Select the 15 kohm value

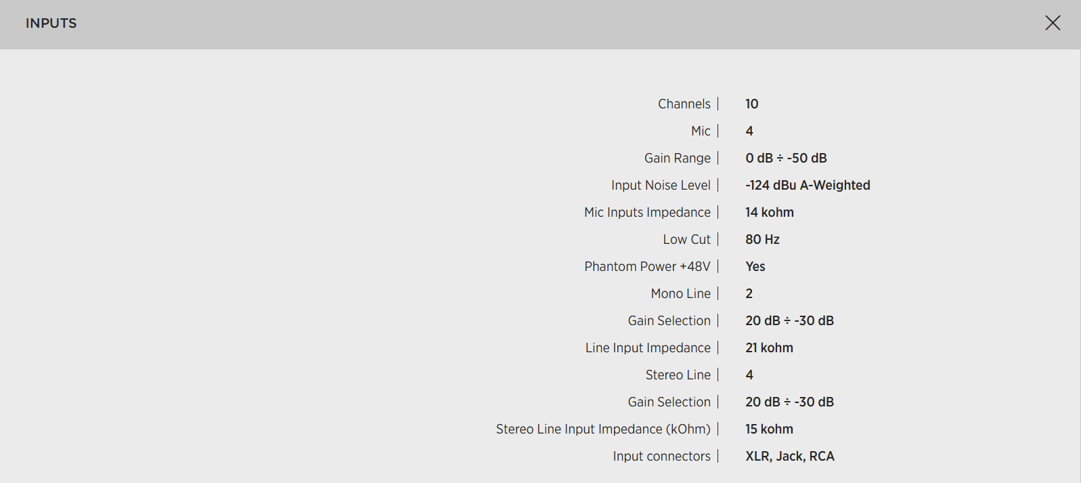click(769, 429)
